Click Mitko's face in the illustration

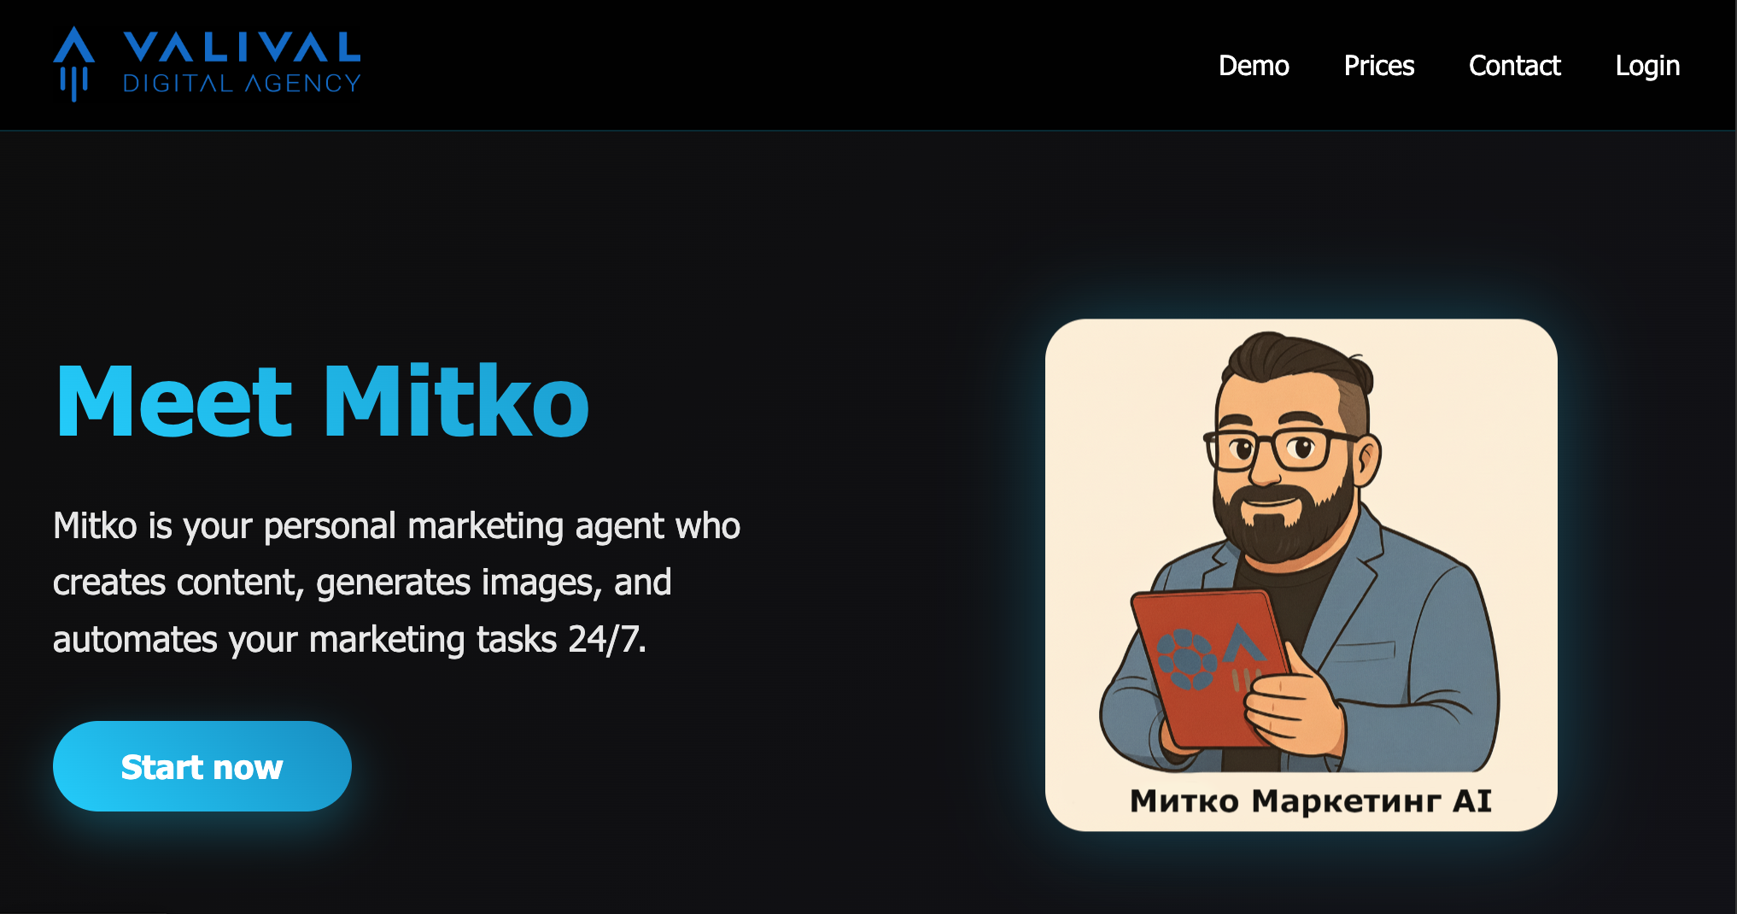[1285, 461]
